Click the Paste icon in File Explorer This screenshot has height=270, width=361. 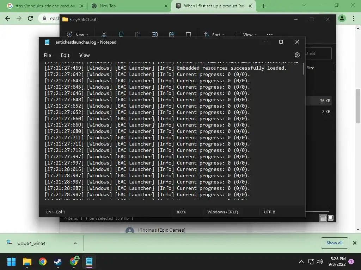tap(138, 34)
